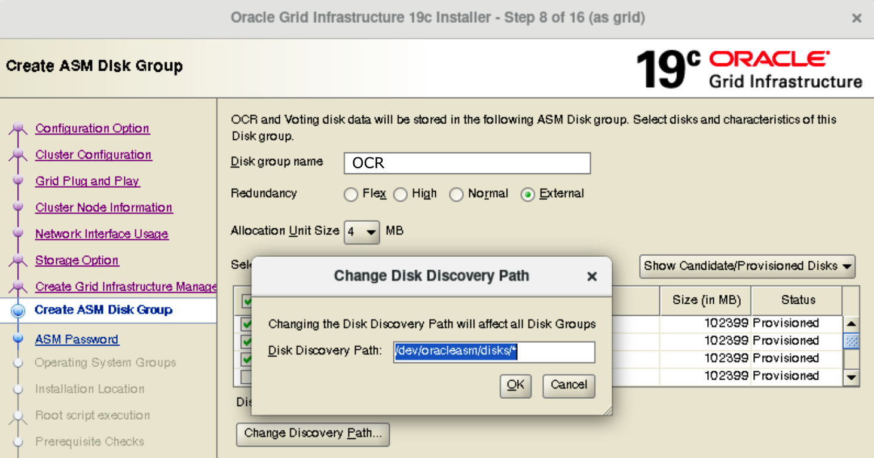The image size is (874, 458).
Task: Focus the Disk Discovery Path field
Action: [x=494, y=352]
